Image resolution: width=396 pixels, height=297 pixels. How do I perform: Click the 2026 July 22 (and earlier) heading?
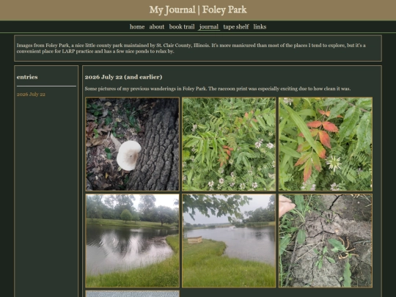123,77
